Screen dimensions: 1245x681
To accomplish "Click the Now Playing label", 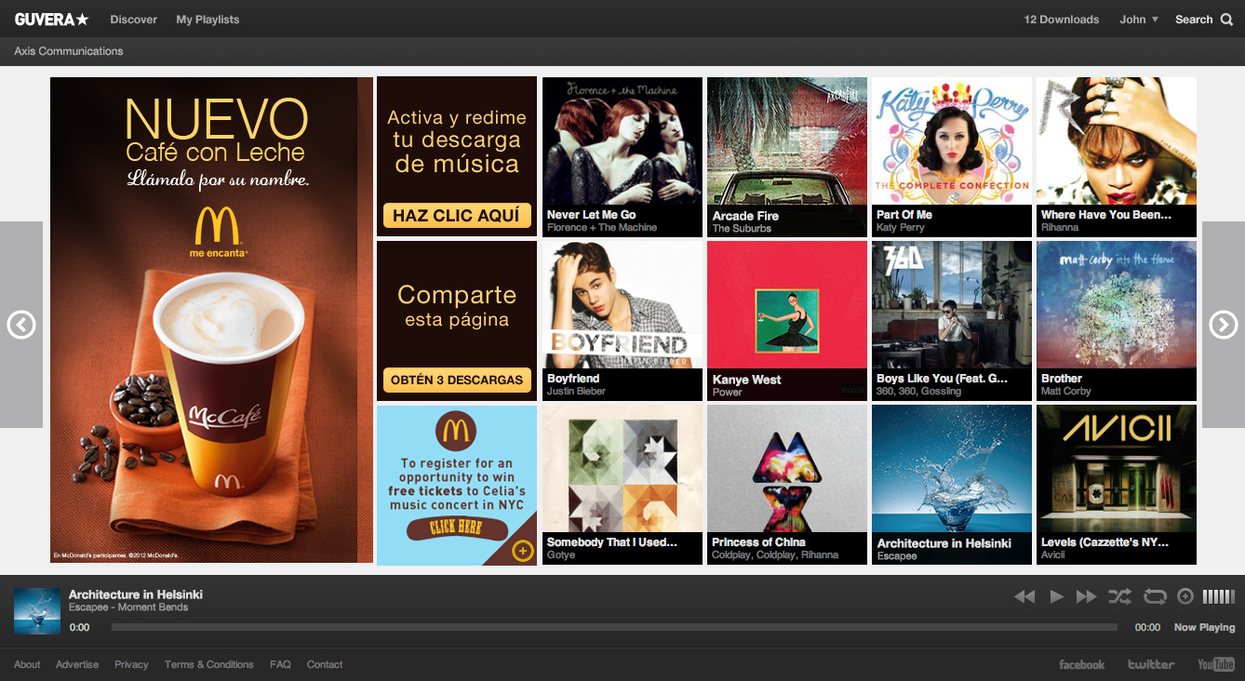I will point(1204,627).
